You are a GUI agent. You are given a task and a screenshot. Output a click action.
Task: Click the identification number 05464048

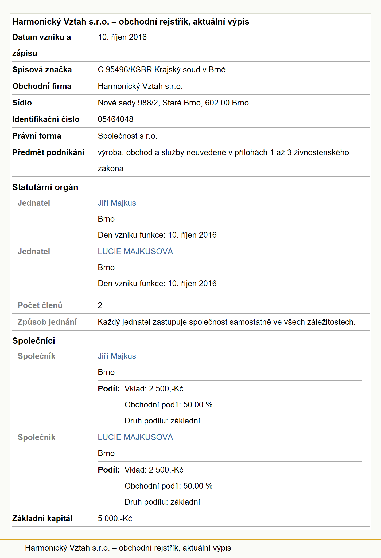pyautogui.click(x=115, y=119)
